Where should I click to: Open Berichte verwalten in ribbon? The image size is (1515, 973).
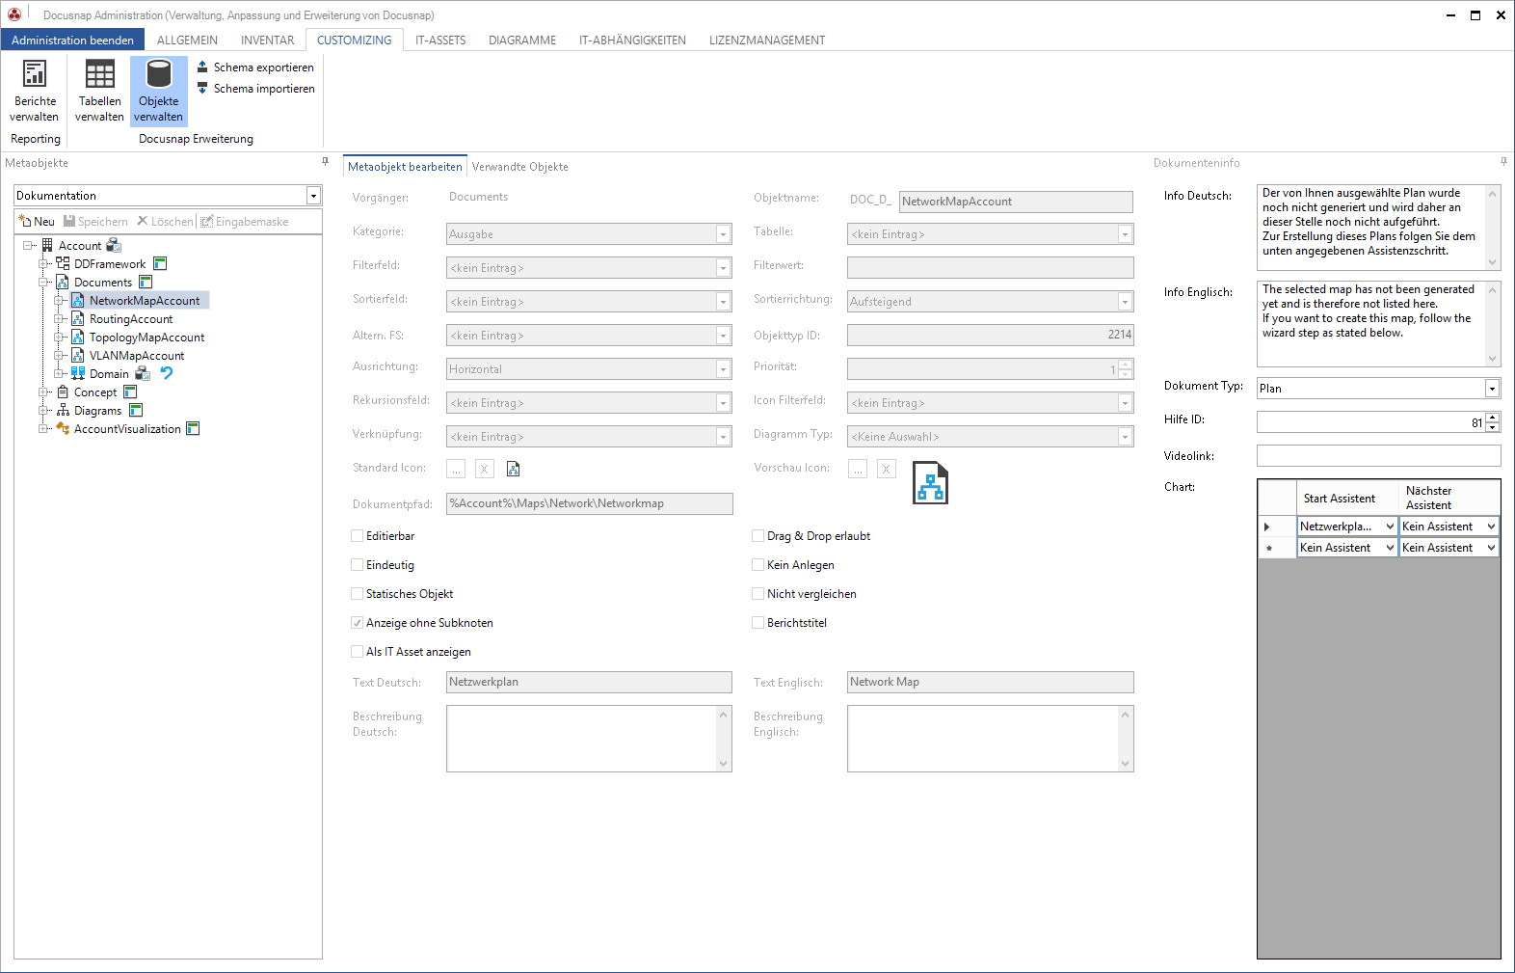[35, 91]
